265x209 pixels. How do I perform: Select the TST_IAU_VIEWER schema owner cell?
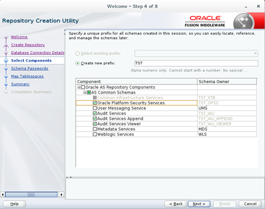pos(227,124)
